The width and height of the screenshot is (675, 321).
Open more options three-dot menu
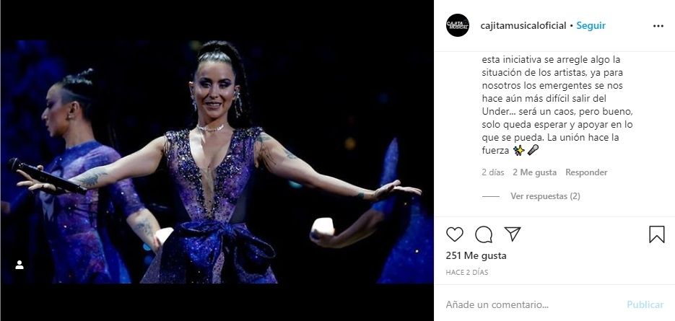(658, 26)
